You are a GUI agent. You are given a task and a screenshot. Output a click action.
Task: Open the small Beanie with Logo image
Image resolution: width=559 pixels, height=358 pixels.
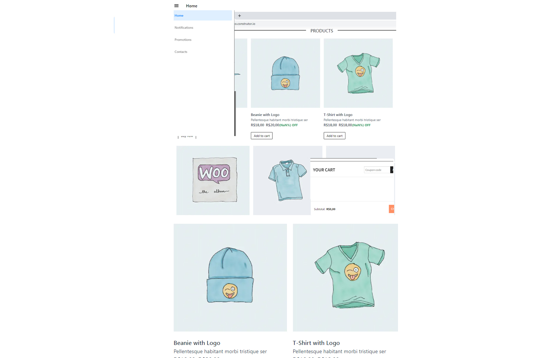pos(285,73)
